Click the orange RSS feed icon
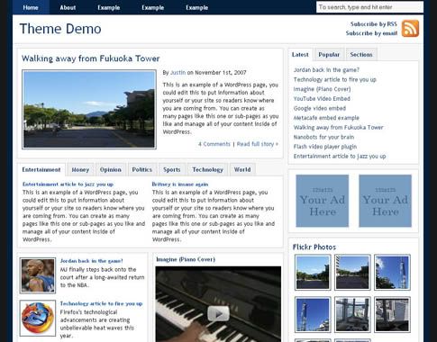 tap(410, 29)
